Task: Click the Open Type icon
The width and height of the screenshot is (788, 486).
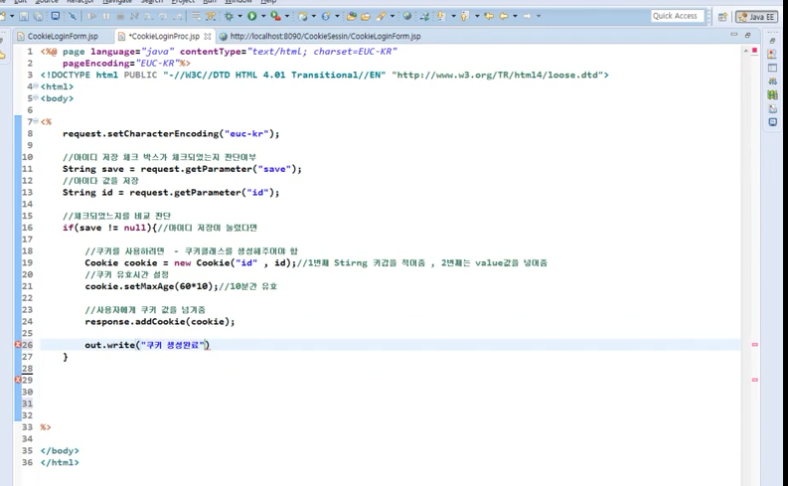Action: [x=352, y=16]
